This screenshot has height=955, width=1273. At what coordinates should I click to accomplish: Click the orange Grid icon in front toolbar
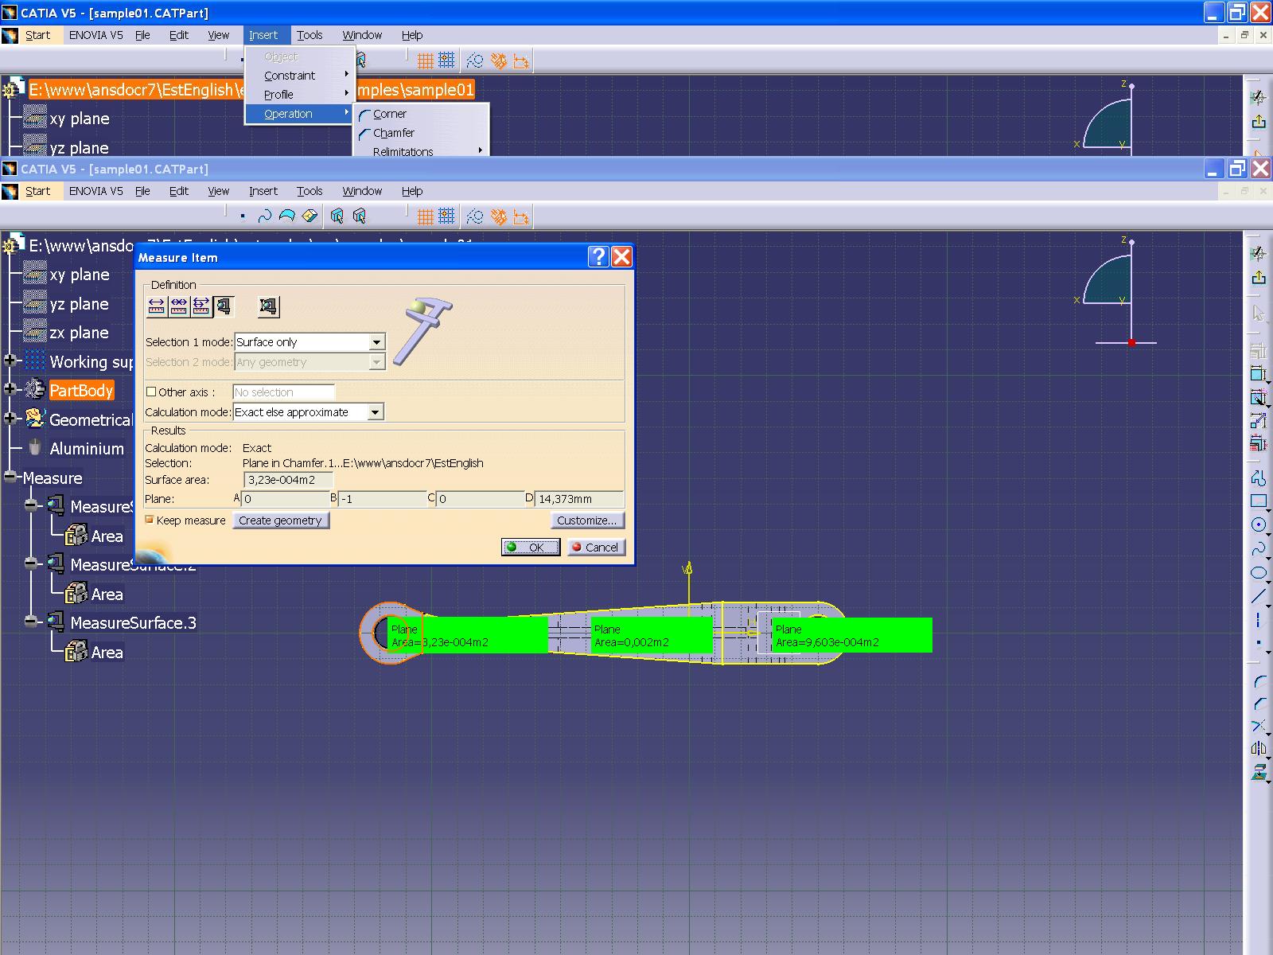click(x=426, y=216)
